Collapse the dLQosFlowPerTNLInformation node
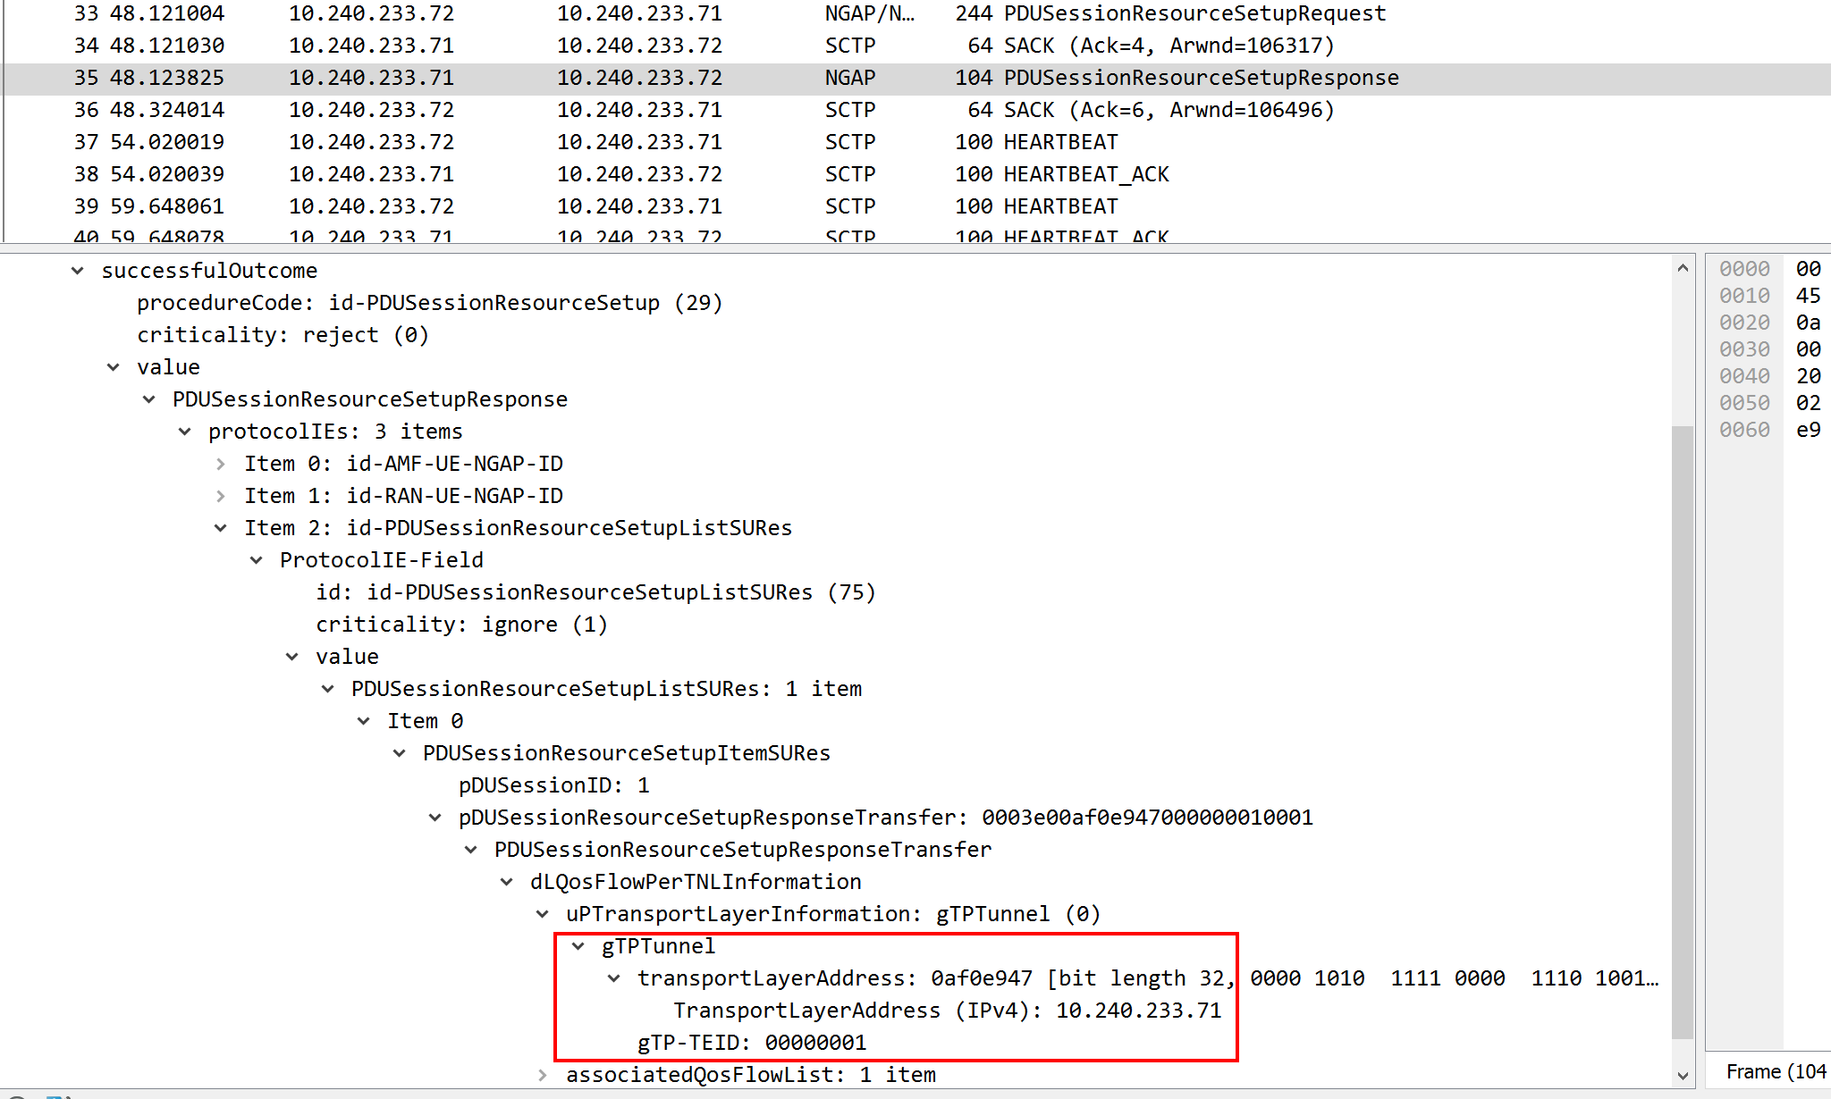 point(507,881)
